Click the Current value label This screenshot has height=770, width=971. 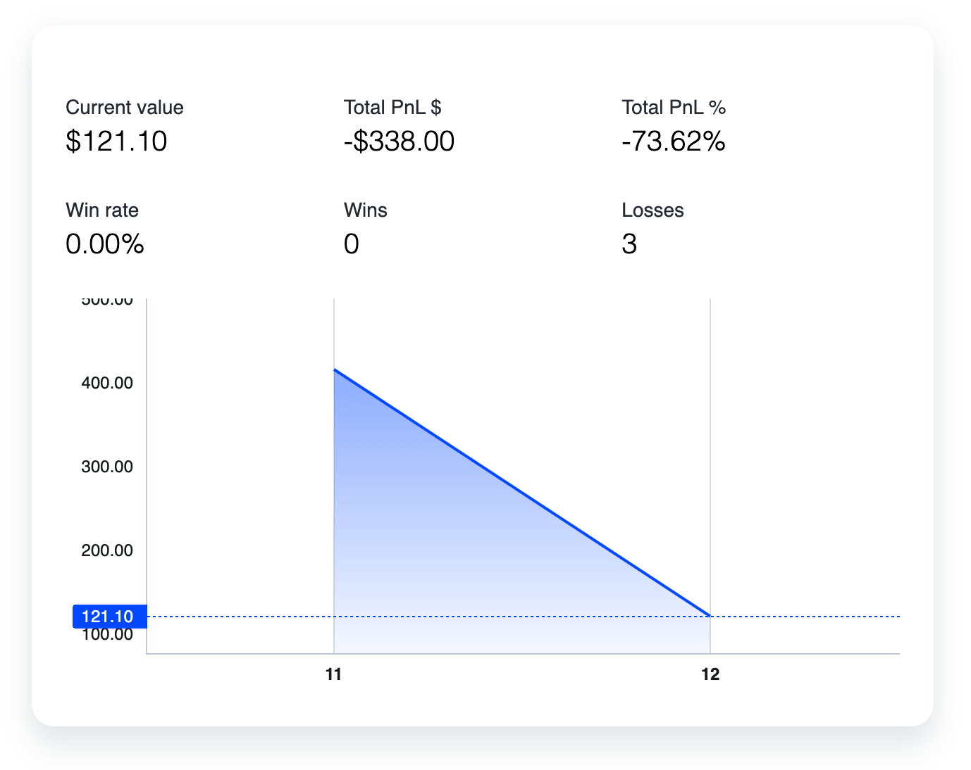124,108
